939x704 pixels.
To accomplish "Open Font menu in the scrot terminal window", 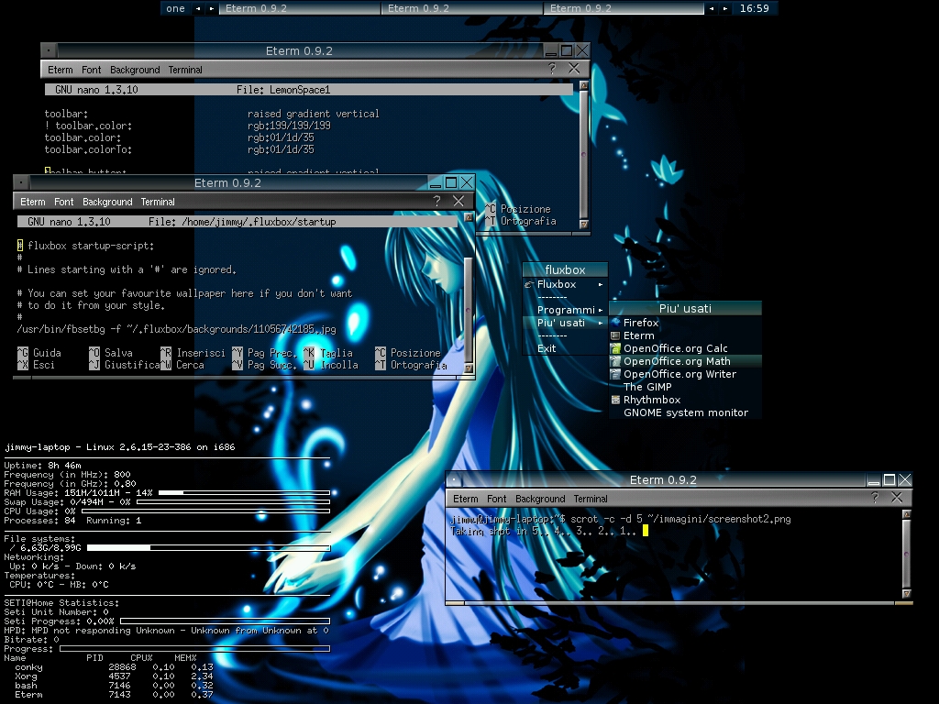I will (496, 499).
